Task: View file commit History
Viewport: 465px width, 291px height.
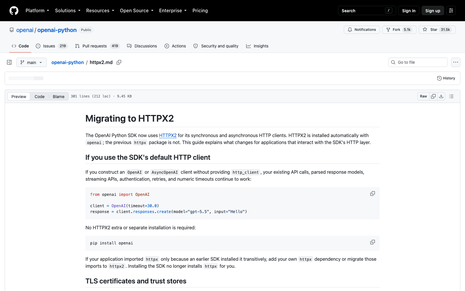Action: click(x=446, y=78)
